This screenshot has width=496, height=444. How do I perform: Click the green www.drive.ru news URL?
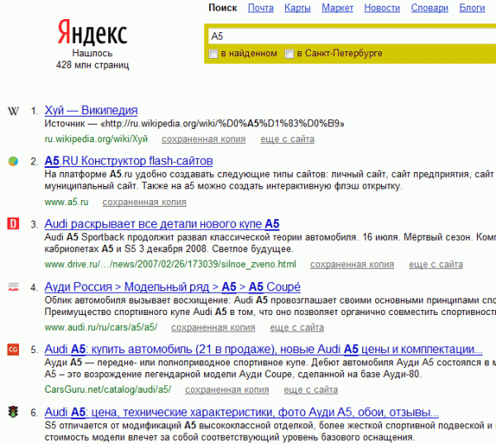coord(170,265)
